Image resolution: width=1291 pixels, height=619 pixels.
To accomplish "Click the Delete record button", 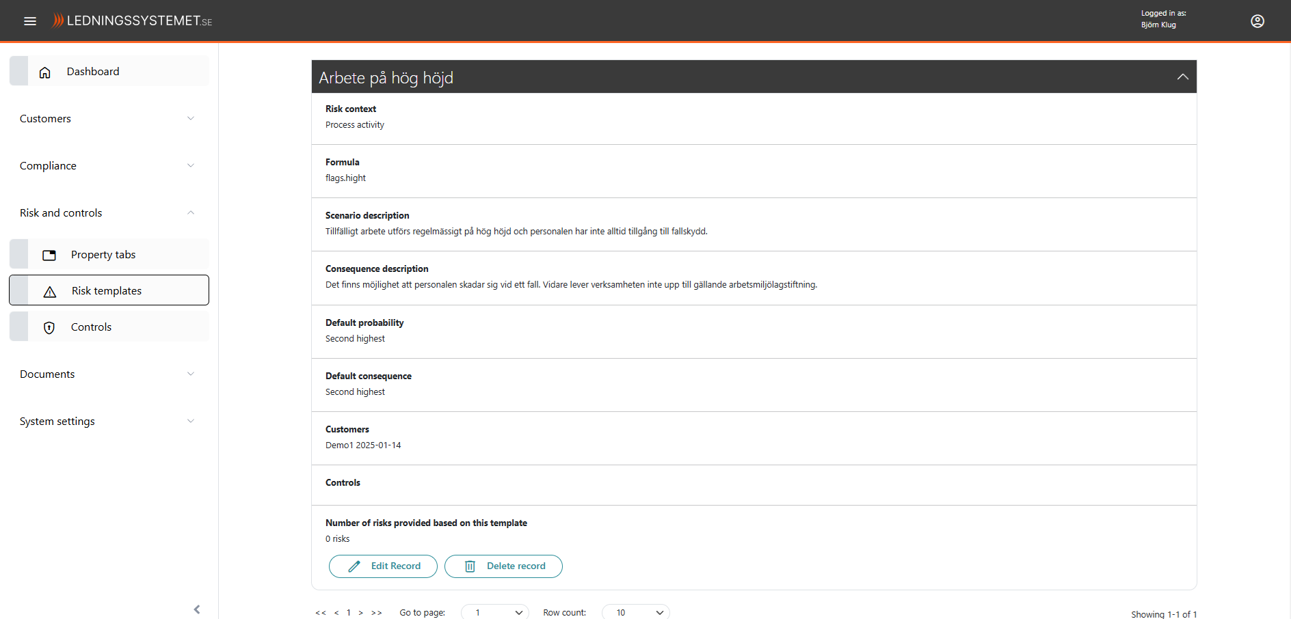I will tap(503, 566).
